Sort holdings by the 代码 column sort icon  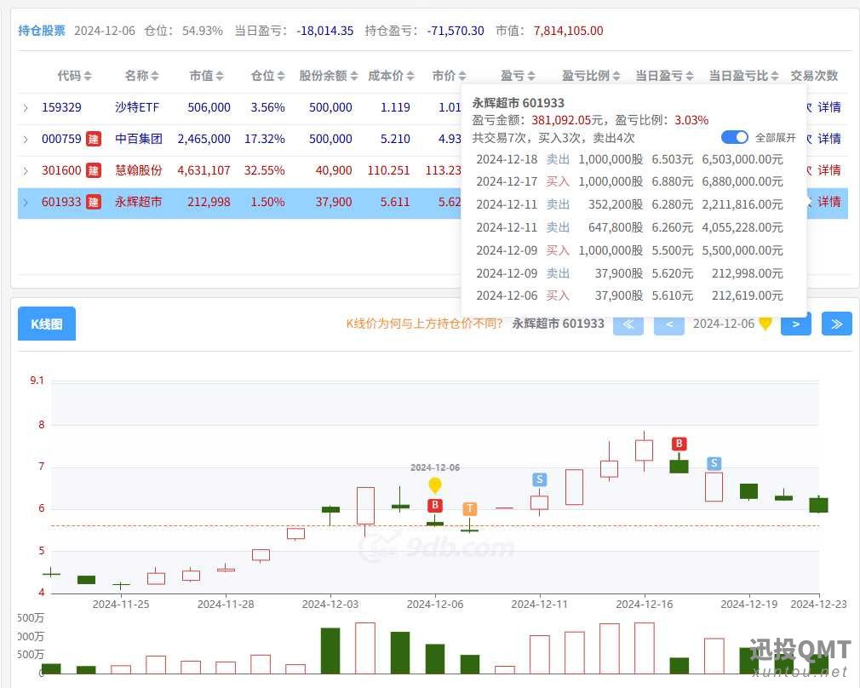tap(88, 76)
